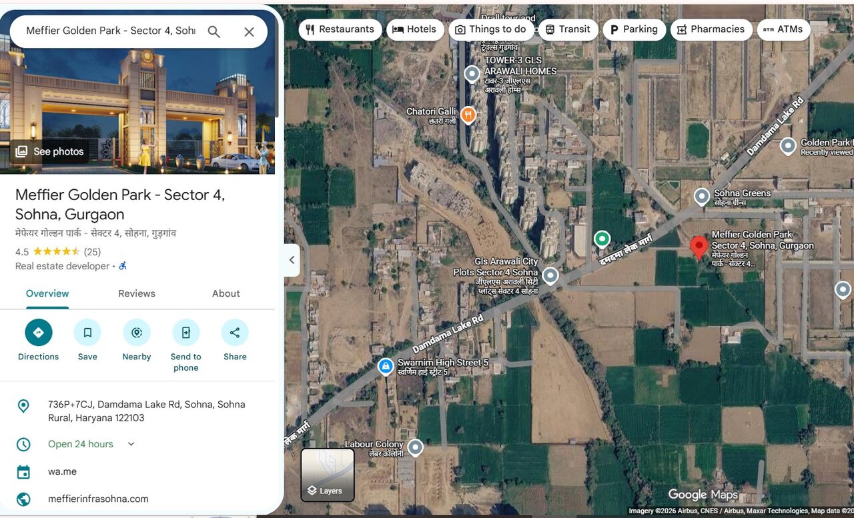The height and width of the screenshot is (518, 854).
Task: Click the search magnifier icon
Action: pos(213,32)
